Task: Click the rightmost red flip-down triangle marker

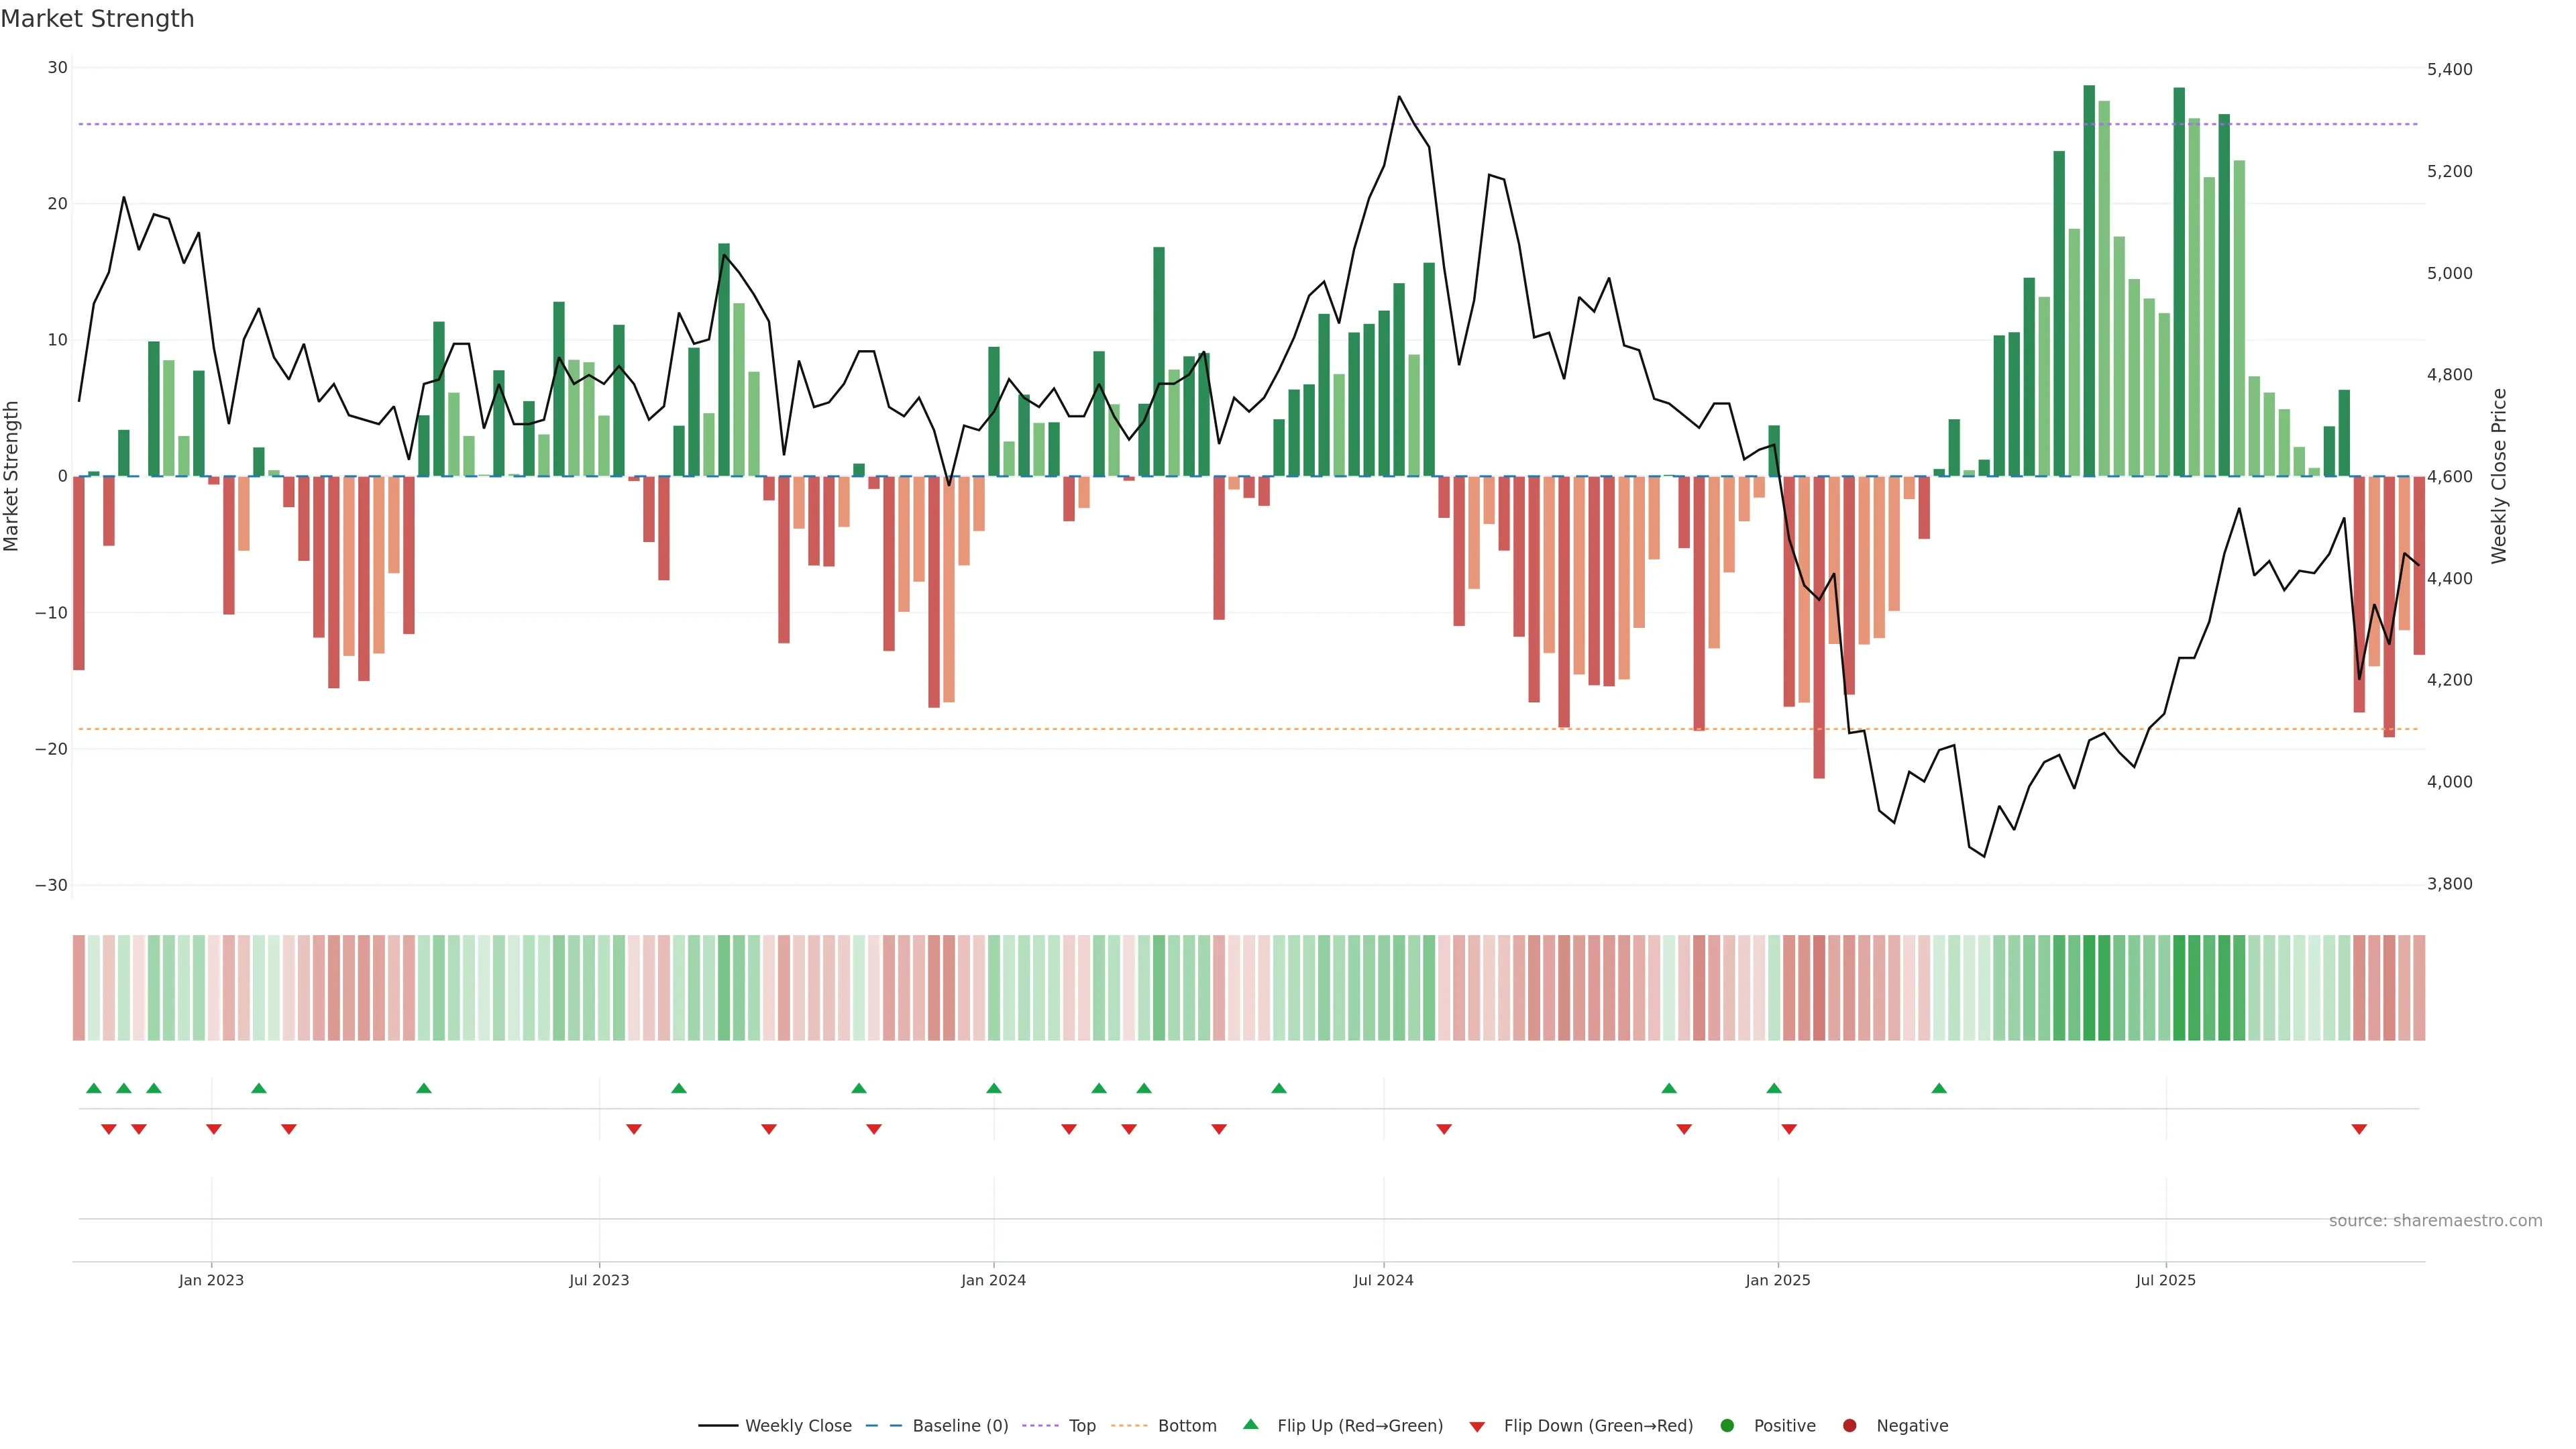Action: click(2359, 1129)
